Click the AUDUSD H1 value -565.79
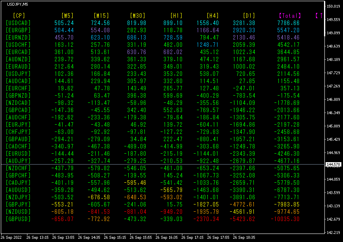Screen dimensions: 343x242 [x=171, y=190]
